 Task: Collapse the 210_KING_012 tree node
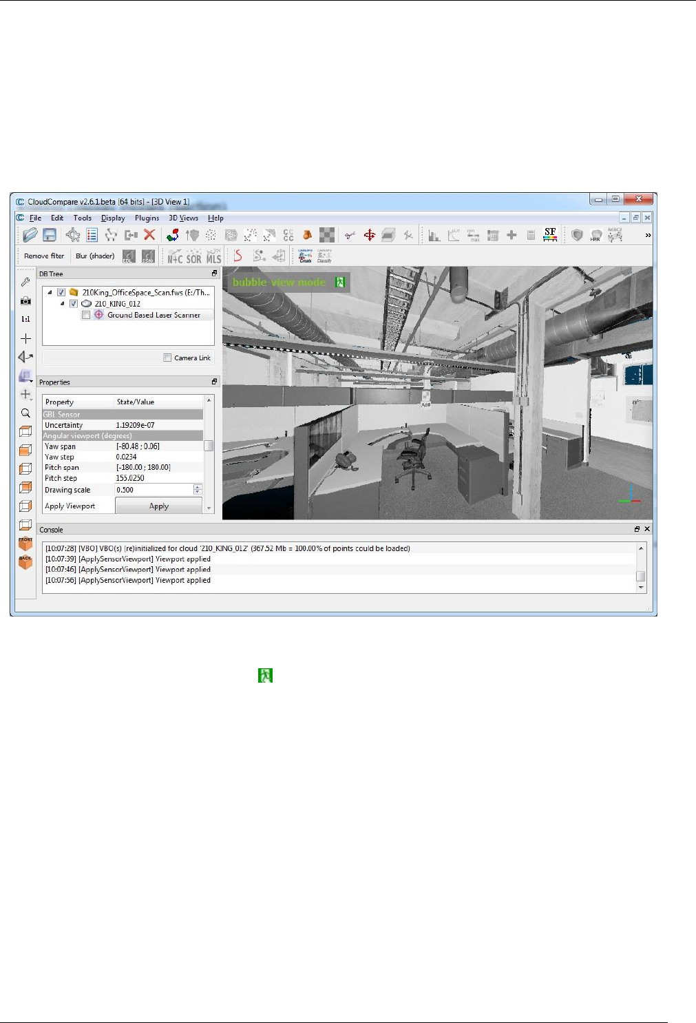point(62,303)
